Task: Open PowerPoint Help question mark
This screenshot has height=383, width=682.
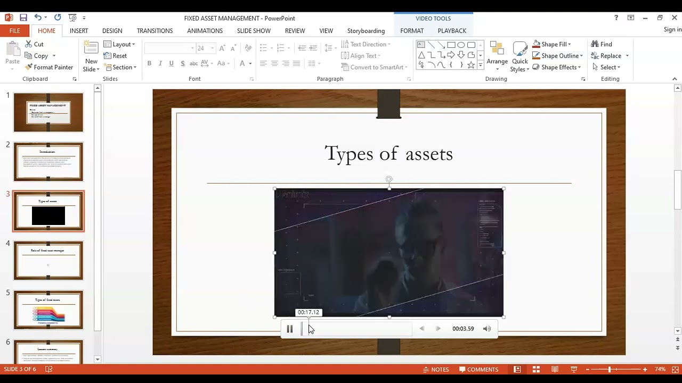Action: coord(616,18)
